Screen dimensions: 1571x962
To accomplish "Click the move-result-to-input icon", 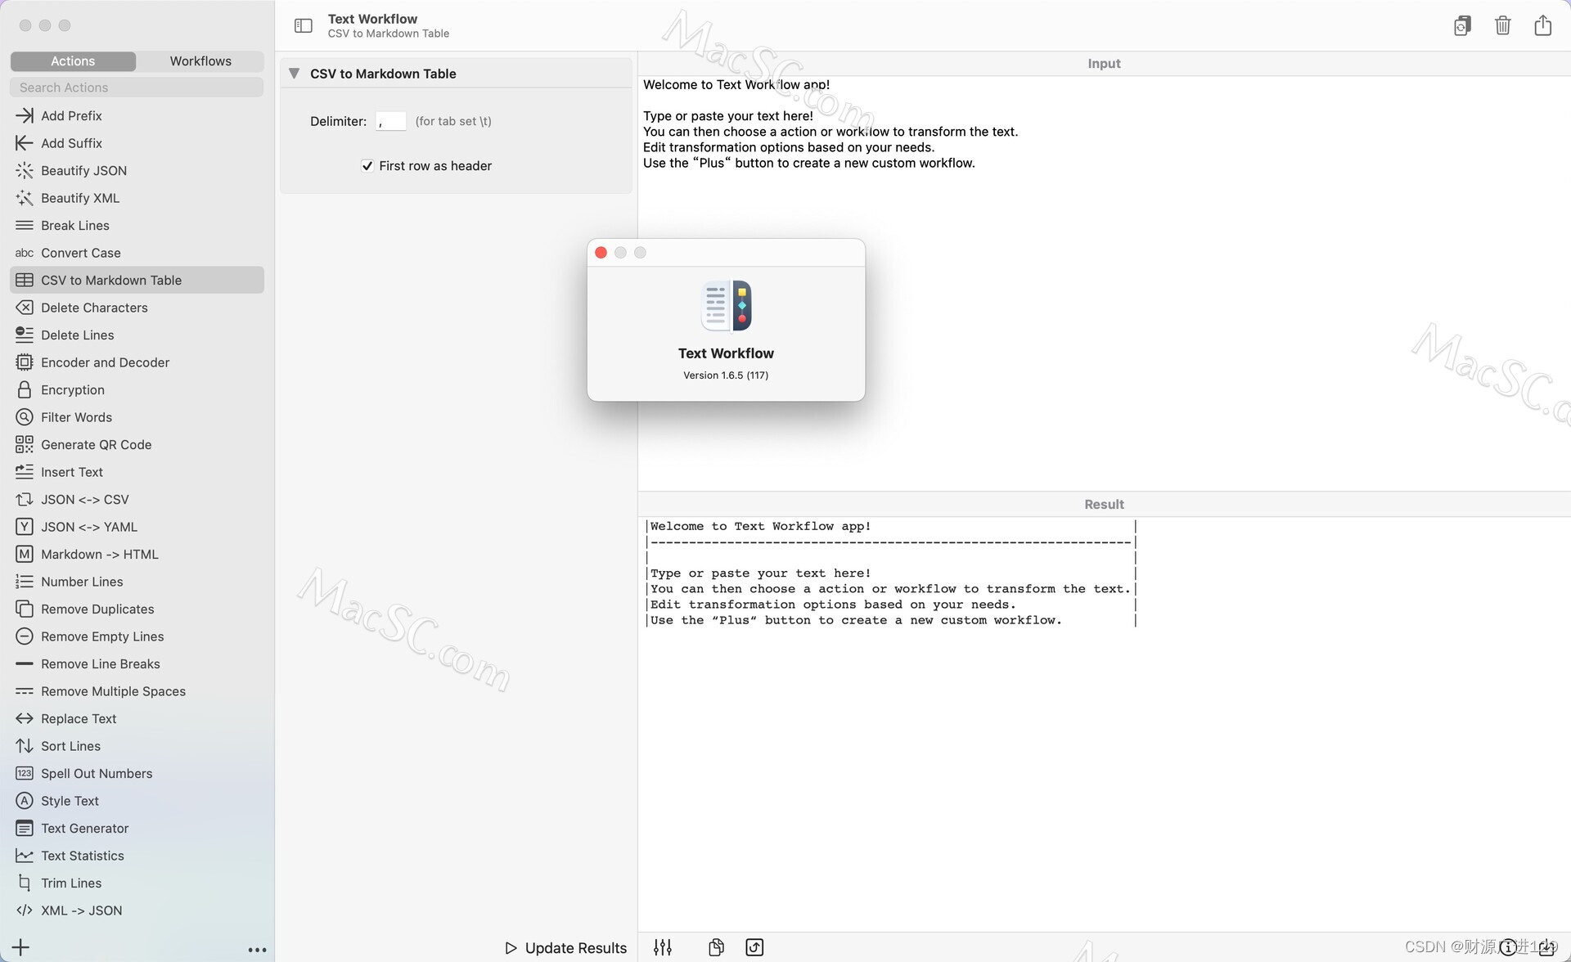I will 754,947.
